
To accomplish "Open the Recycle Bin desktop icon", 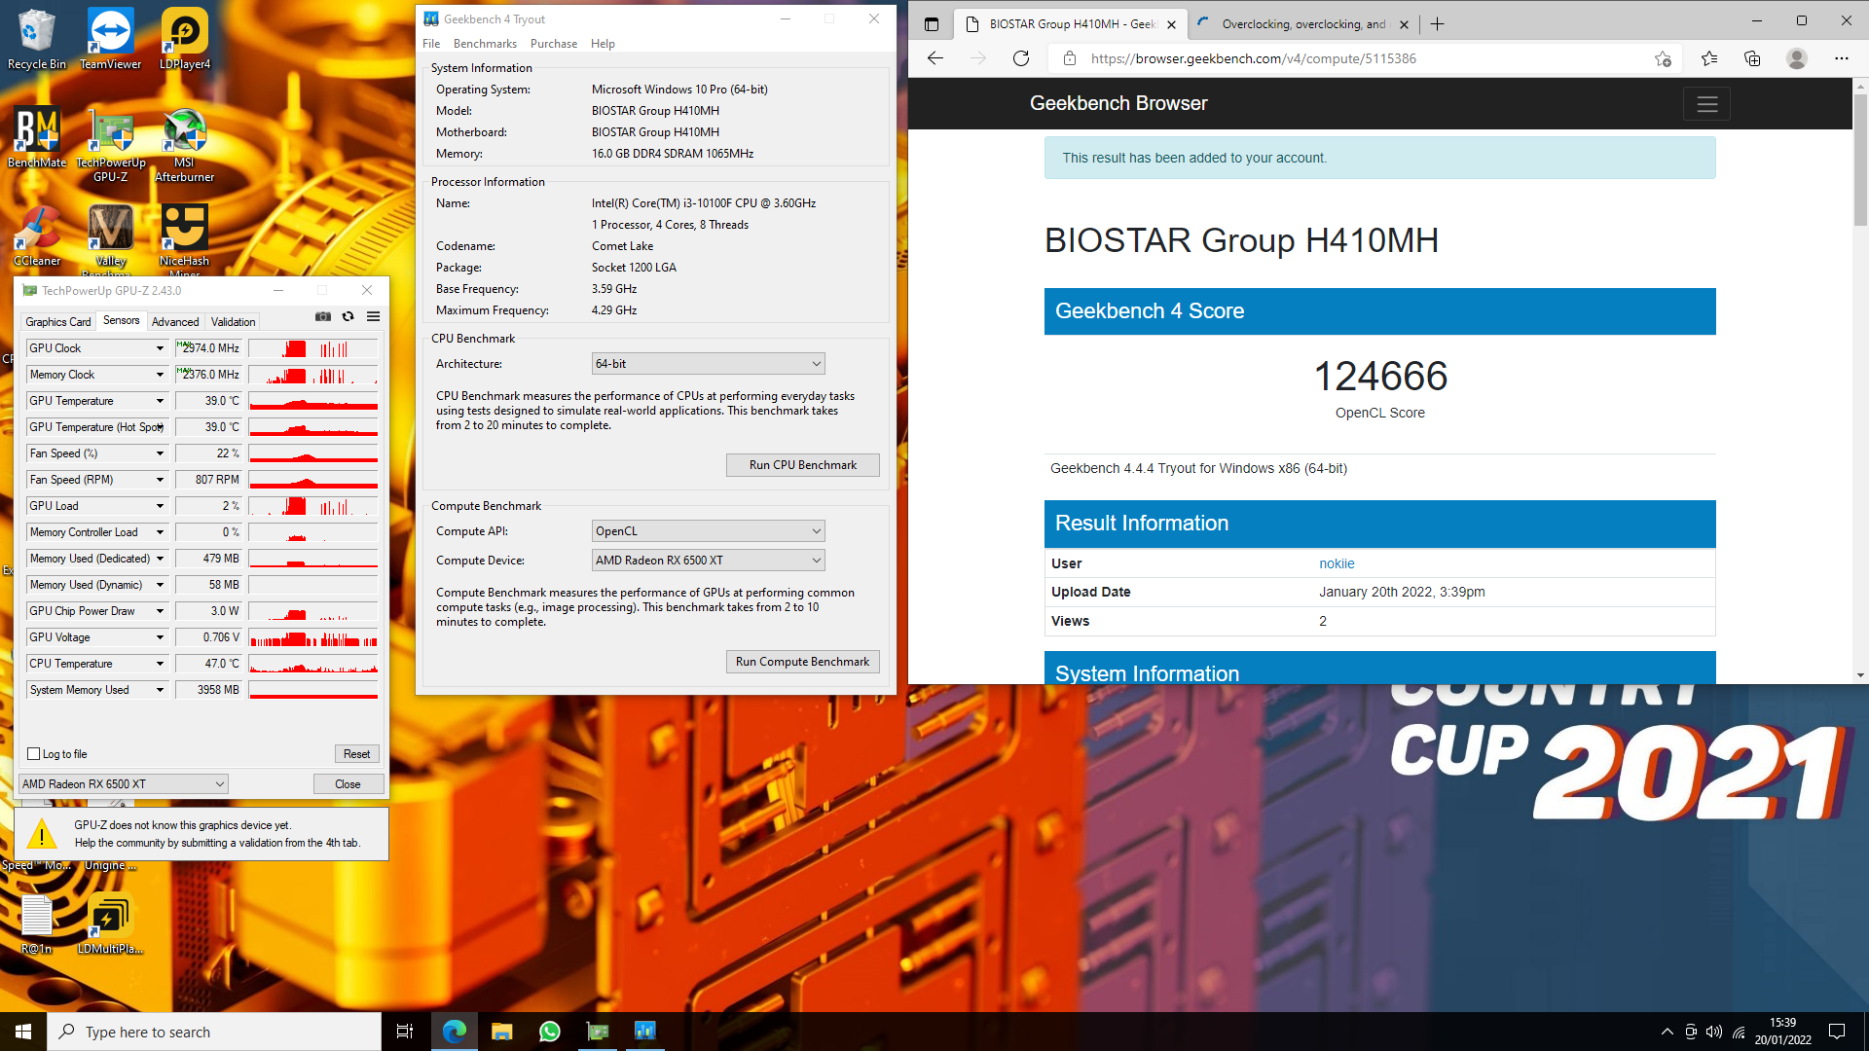I will pos(36,39).
